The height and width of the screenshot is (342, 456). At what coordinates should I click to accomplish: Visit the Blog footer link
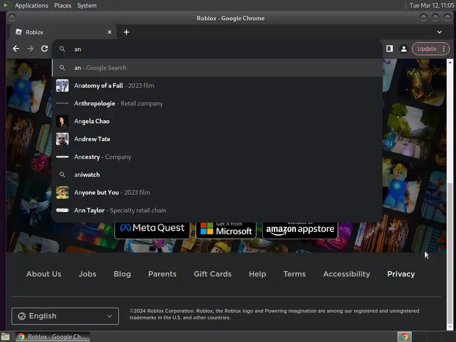point(122,274)
